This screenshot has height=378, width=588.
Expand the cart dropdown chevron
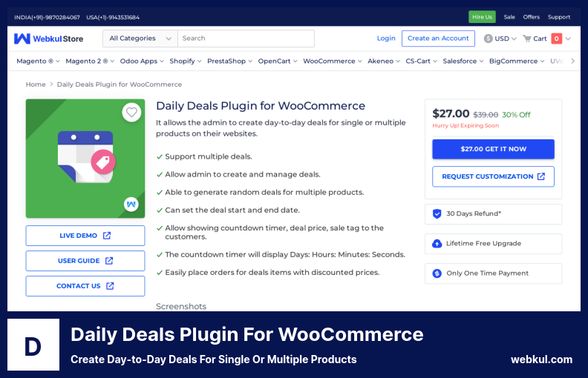(x=568, y=39)
